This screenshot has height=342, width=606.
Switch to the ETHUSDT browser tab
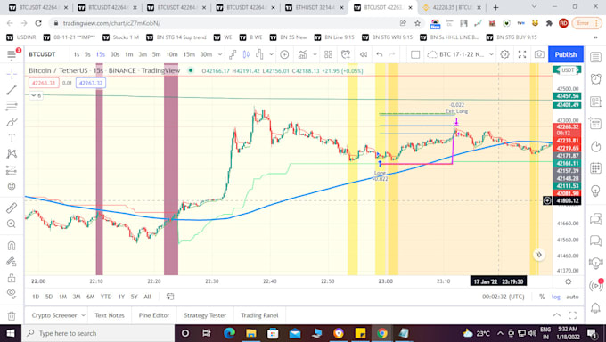tap(315, 7)
